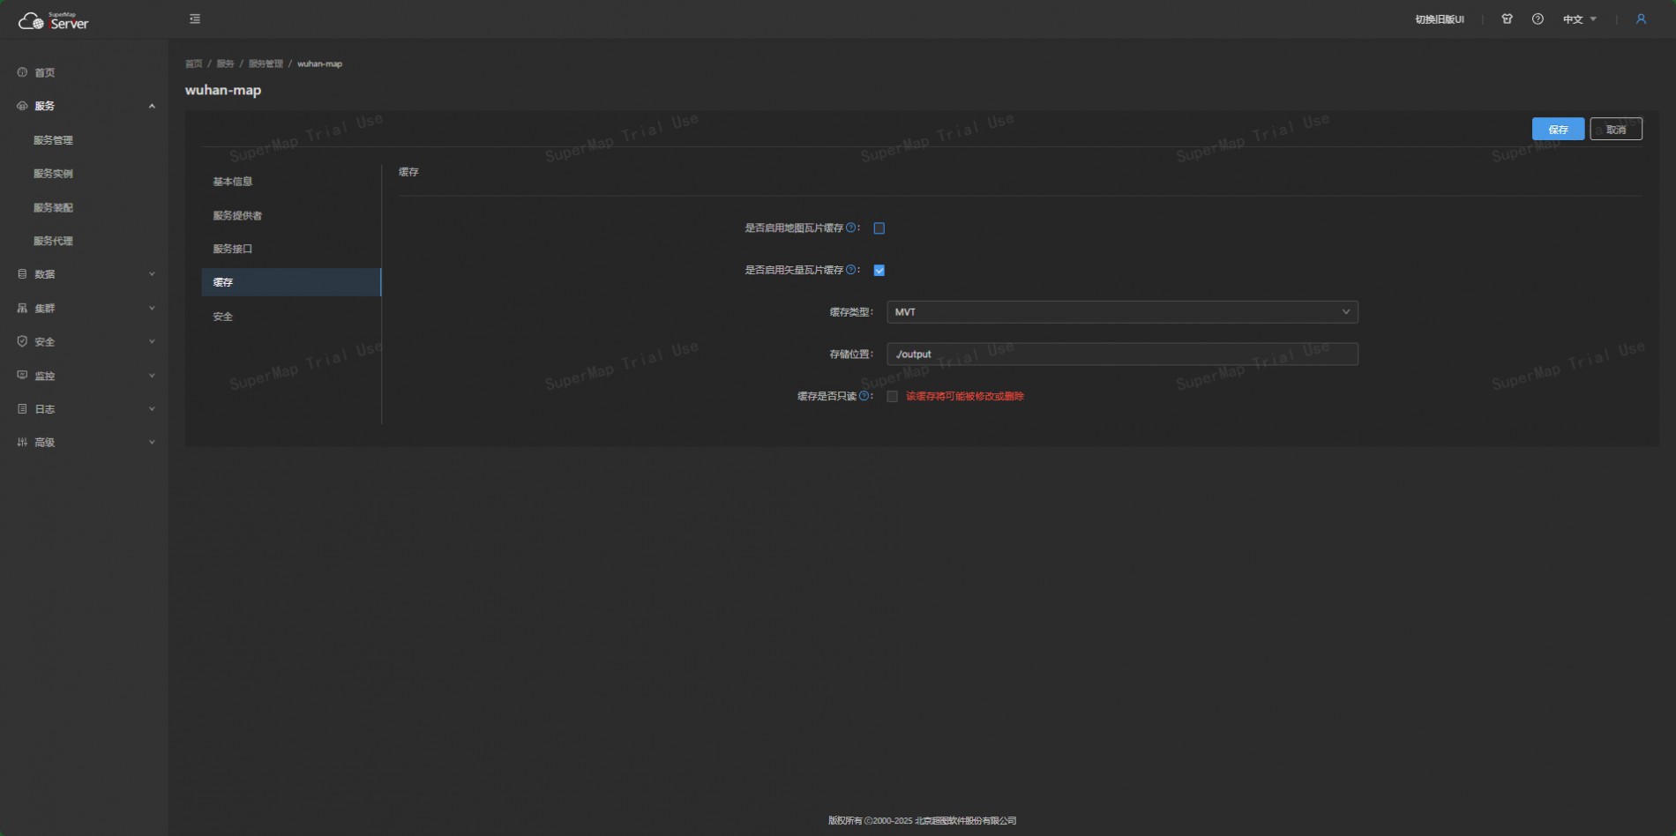Click the 存储位置 input field
The width and height of the screenshot is (1676, 836).
point(1122,355)
